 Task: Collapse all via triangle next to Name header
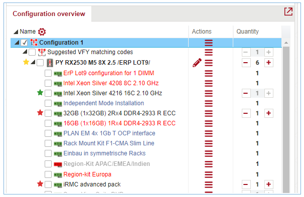coord(16,32)
